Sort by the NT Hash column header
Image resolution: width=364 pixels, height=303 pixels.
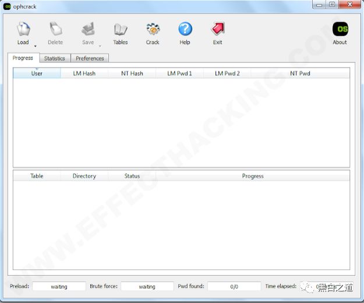(132, 73)
